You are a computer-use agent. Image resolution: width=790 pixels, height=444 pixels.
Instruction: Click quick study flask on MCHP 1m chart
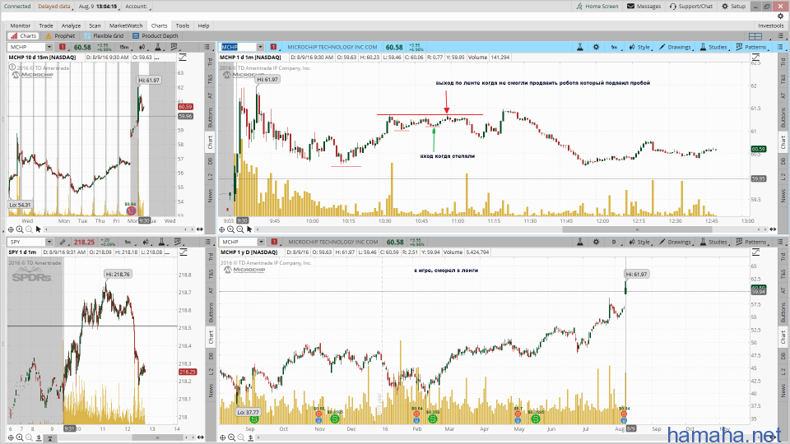[580, 48]
